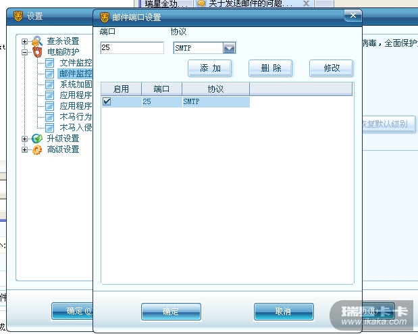
Task: Click the 添加 button
Action: (x=210, y=68)
